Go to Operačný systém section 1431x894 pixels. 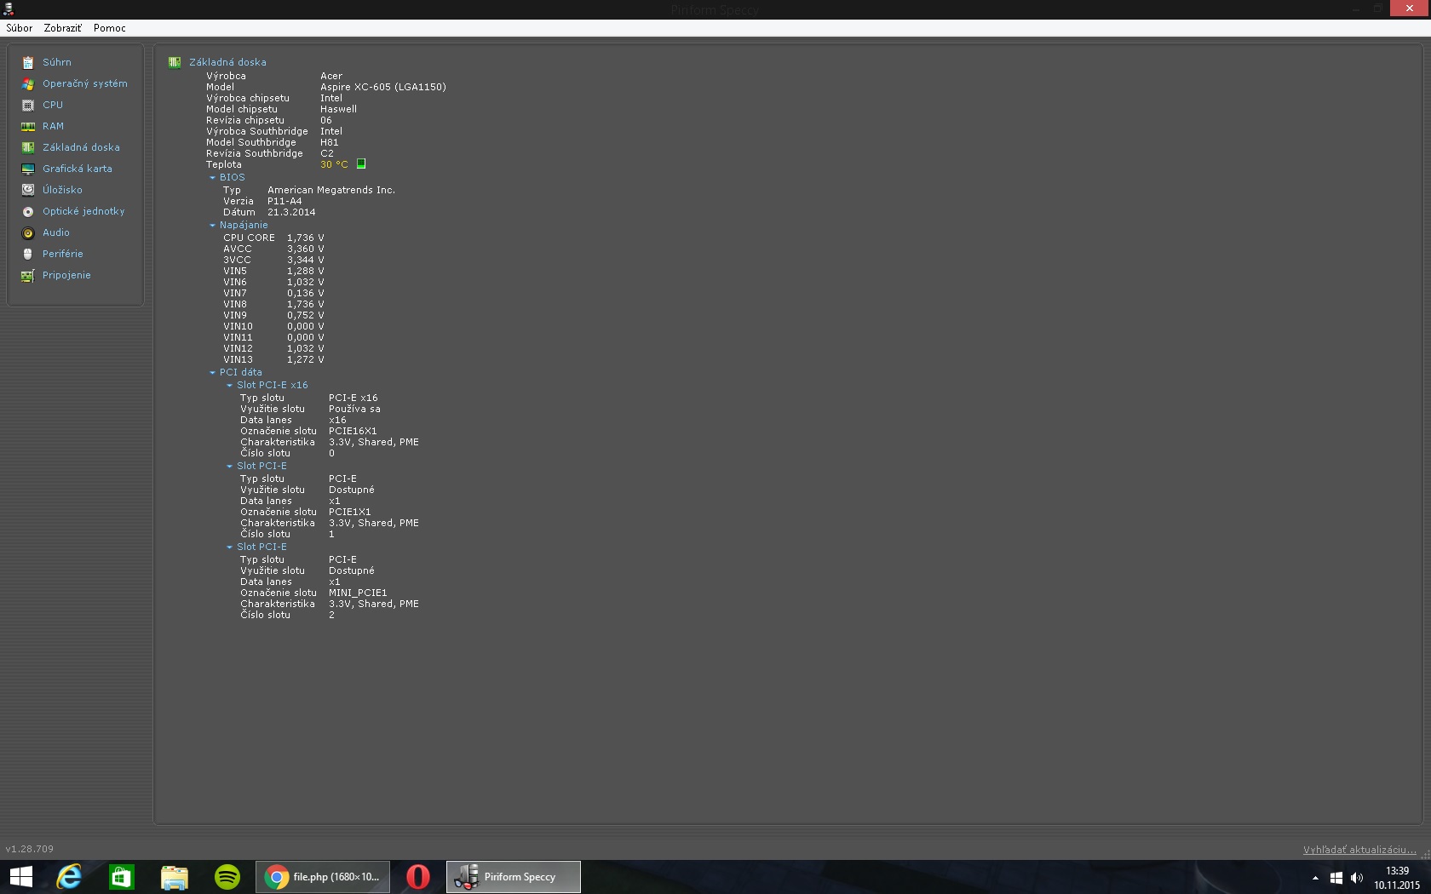point(85,83)
